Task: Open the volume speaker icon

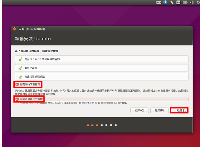Action: (x=192, y=2)
